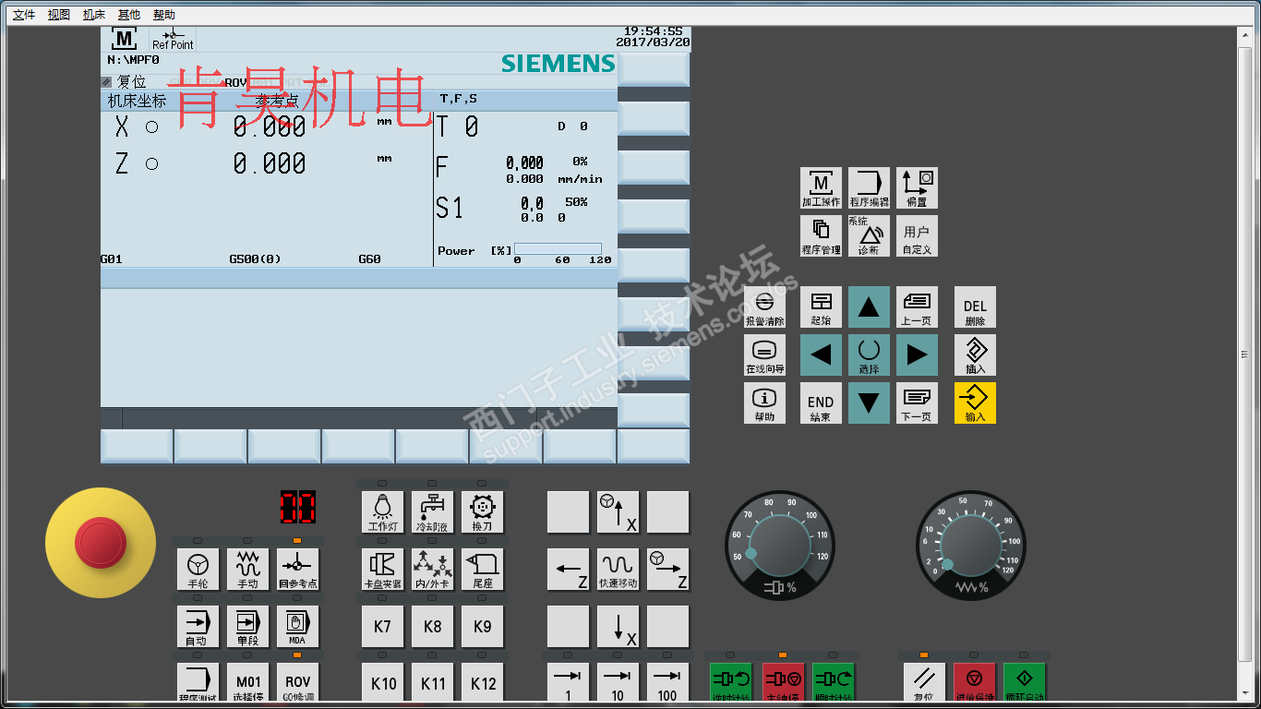The width and height of the screenshot is (1261, 709).
Task: Click the END 结束 key
Action: [x=821, y=403]
